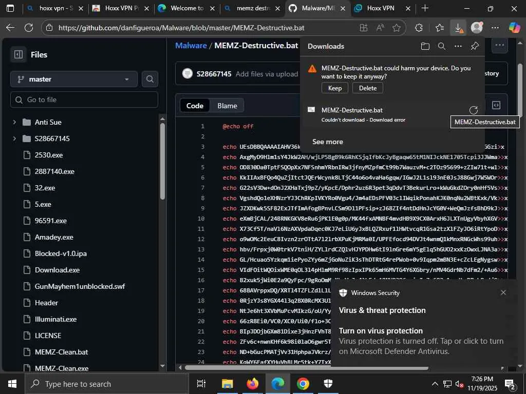Retry the failed MEMZ-Destructive.bat download
The width and height of the screenshot is (526, 394).
click(x=473, y=110)
